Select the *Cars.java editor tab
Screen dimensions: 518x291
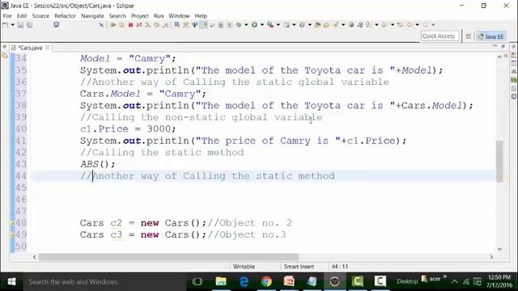30,48
